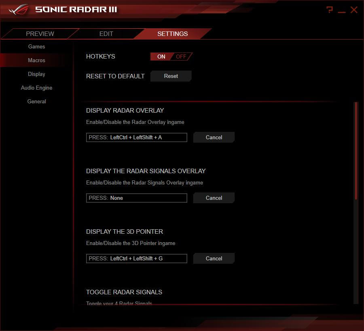Open the help question mark icon

pyautogui.click(x=329, y=10)
